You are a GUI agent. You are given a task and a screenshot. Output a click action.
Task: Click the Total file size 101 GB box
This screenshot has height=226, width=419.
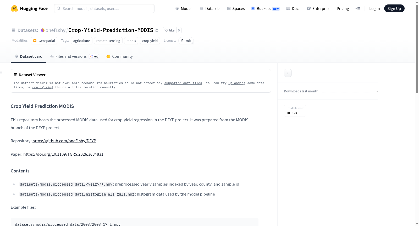point(295,111)
